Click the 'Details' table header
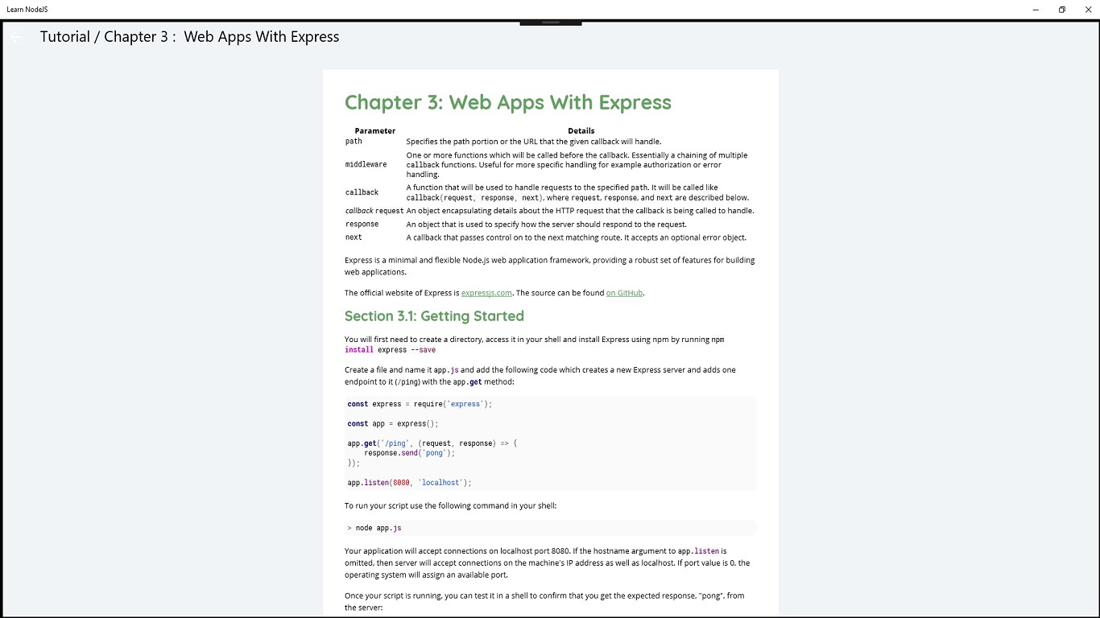1100x618 pixels. tap(581, 130)
